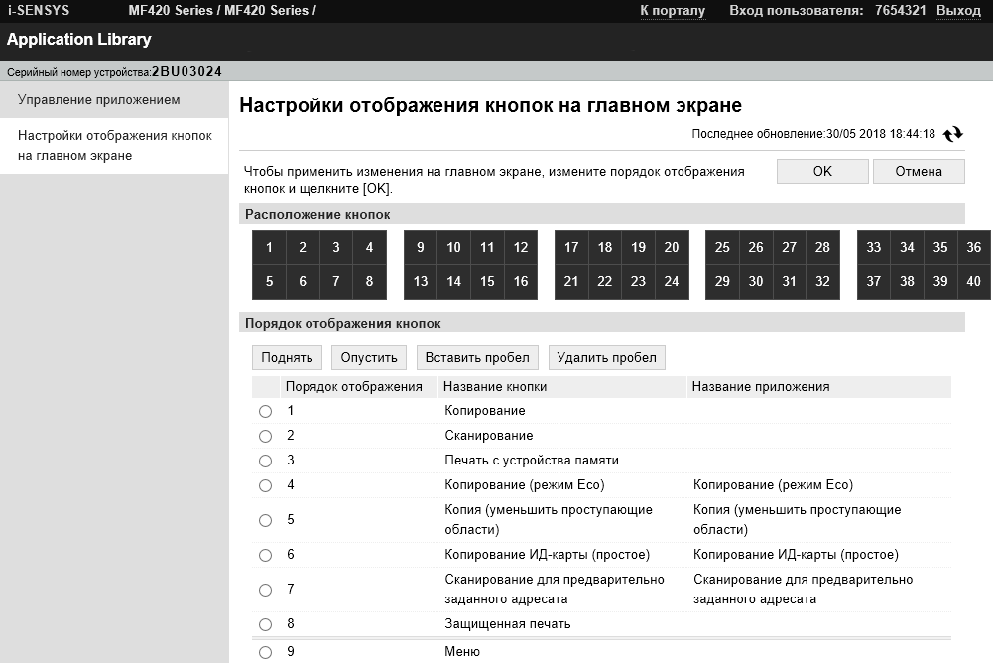The height and width of the screenshot is (663, 993).
Task: Click the refresh update icon
Action: [952, 134]
